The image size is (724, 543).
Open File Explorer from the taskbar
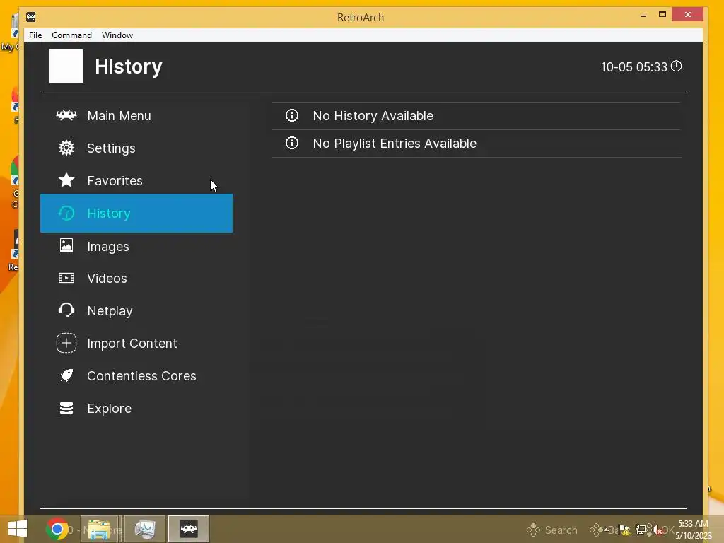[x=100, y=529]
